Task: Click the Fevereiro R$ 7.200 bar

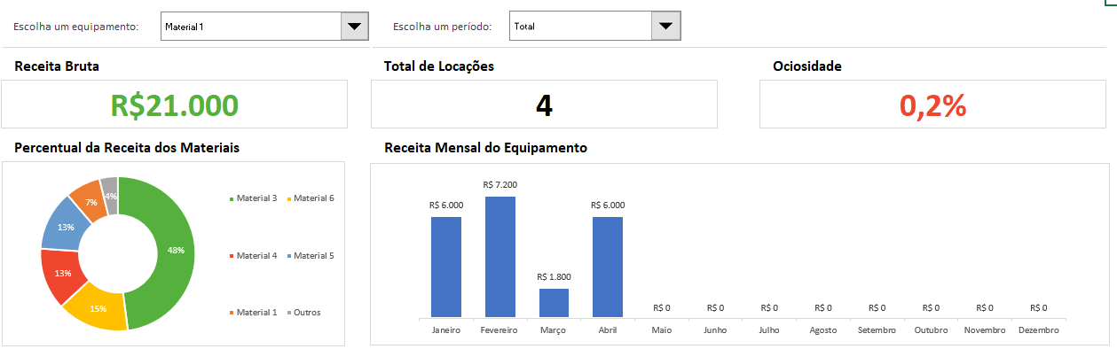Action: 500,257
